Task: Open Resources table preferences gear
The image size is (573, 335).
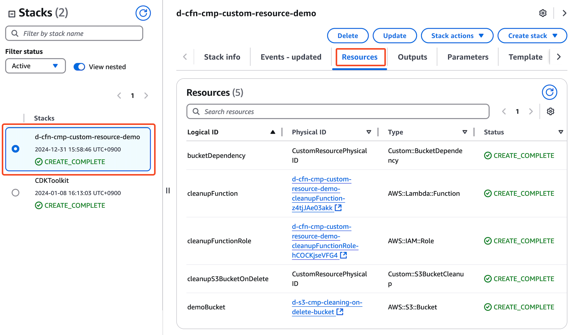Action: [x=550, y=111]
